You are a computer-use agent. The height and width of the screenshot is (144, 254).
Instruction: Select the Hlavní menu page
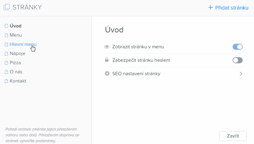pyautogui.click(x=23, y=44)
